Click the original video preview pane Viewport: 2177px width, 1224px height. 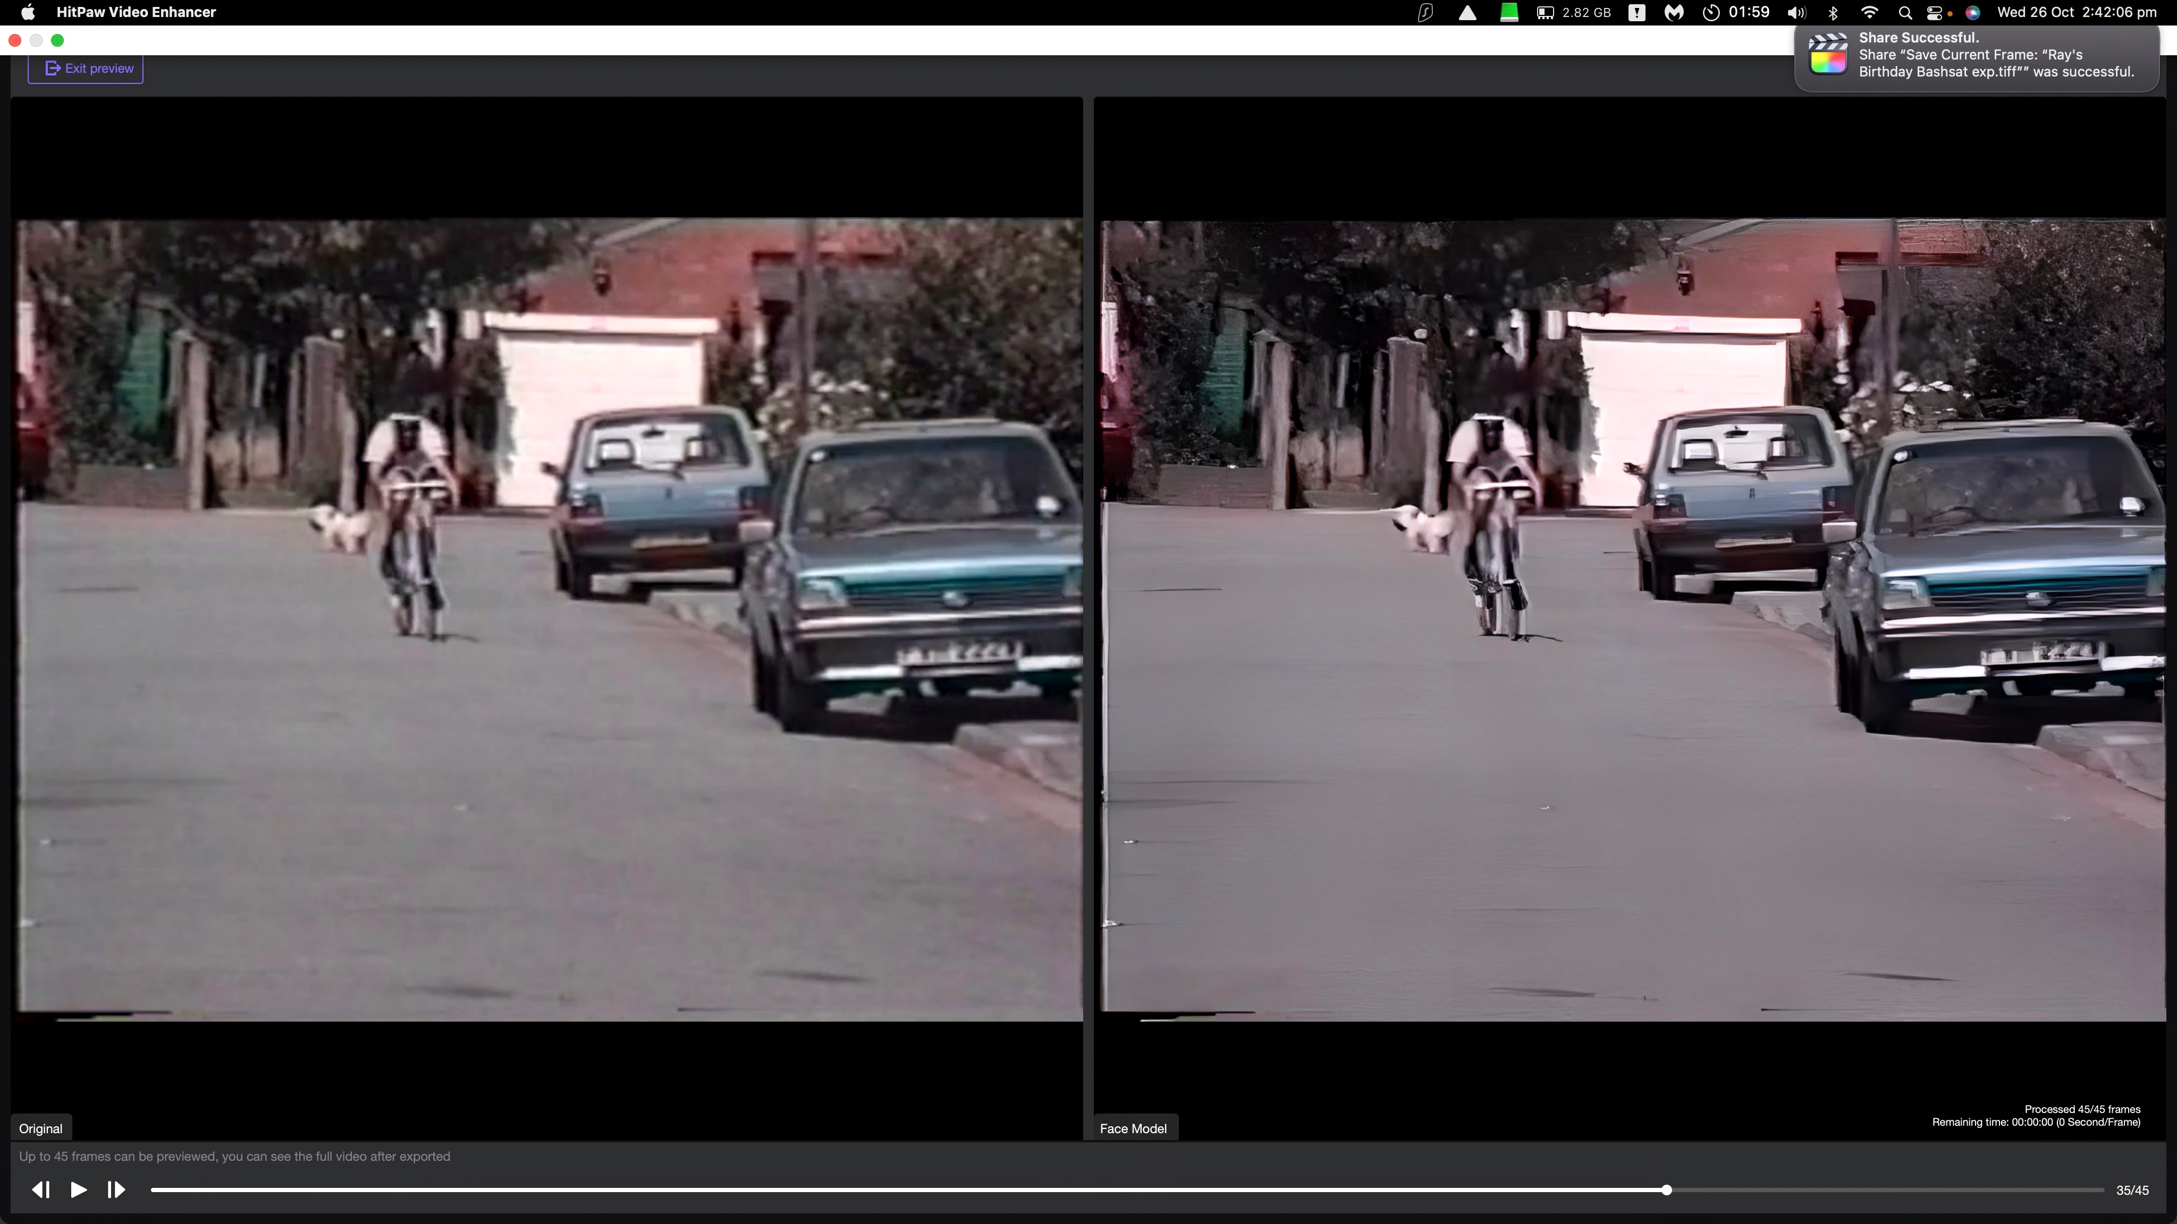(550, 619)
